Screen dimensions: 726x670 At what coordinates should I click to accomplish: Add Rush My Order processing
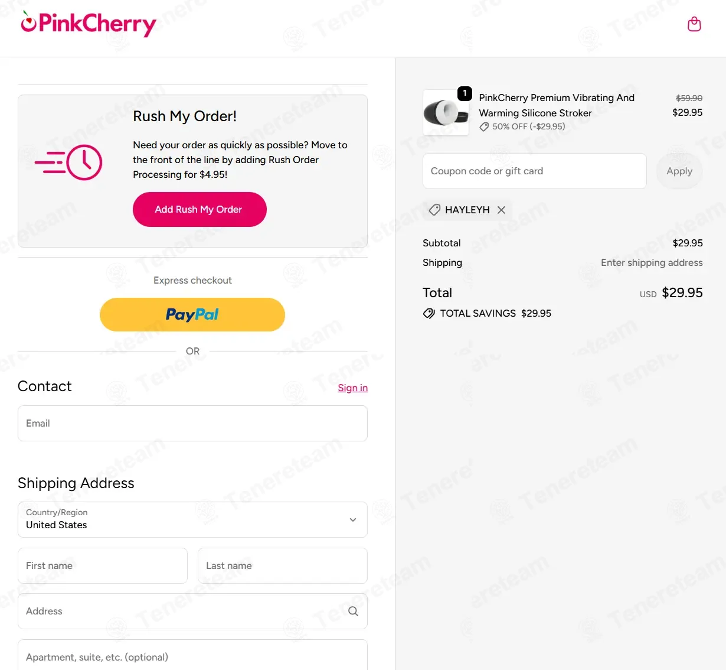tap(200, 210)
